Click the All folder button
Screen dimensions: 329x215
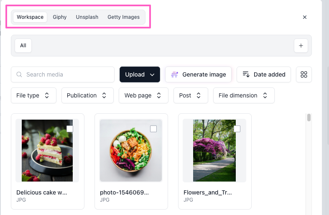(23, 46)
